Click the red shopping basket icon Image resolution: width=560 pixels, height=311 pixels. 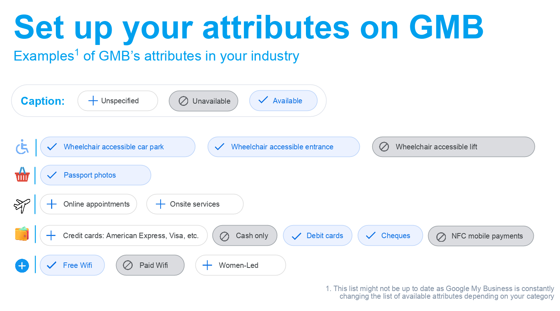[x=22, y=174]
